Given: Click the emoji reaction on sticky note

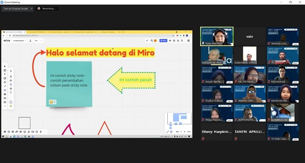Looking at the screenshot, I should point(53,102).
